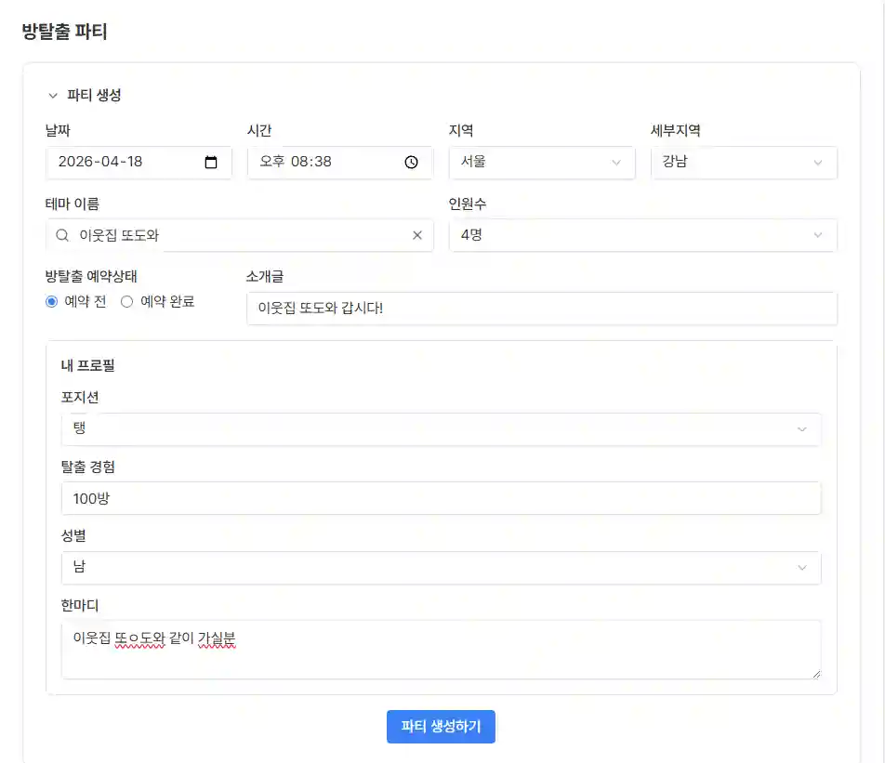Screen dimensions: 885x763
Task: Grab the resize handle of 한마디 textarea
Action: point(815,673)
